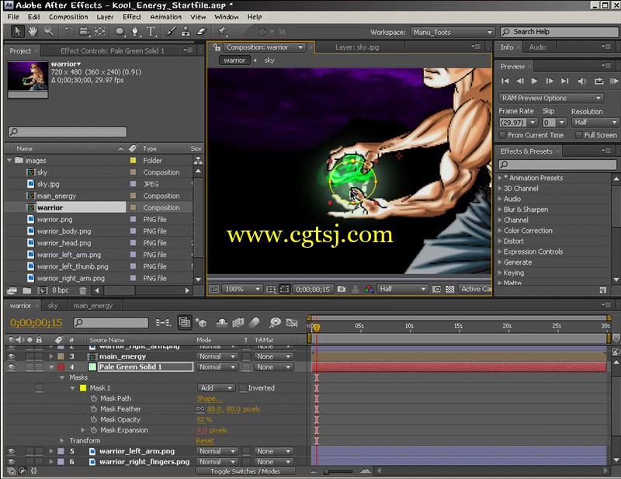Open the Workspace dropdown
Screen dimensions: 621x479
[453, 33]
